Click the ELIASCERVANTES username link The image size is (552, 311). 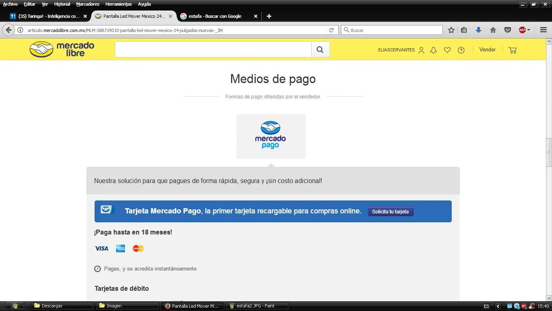tap(396, 50)
